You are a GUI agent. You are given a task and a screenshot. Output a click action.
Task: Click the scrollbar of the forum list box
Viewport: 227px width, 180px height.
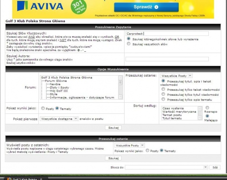point(120,87)
